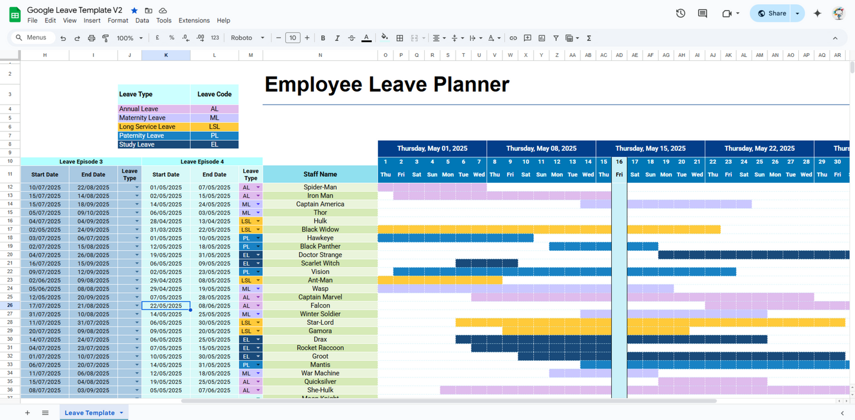Select the Paint format tool

105,38
